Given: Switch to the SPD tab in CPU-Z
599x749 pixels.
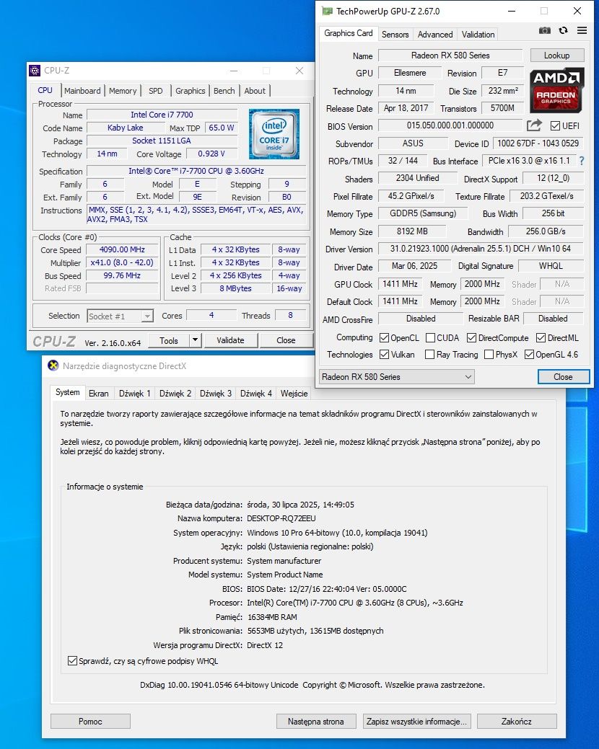Looking at the screenshot, I should 155,91.
